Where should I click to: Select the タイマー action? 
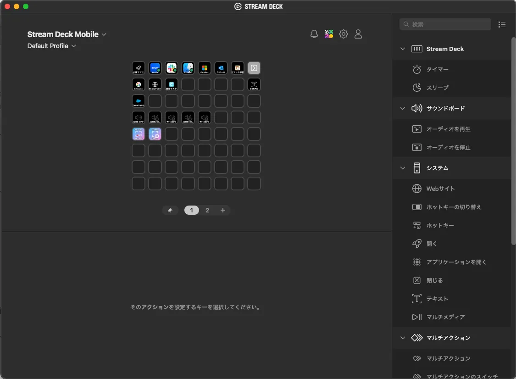point(452,69)
